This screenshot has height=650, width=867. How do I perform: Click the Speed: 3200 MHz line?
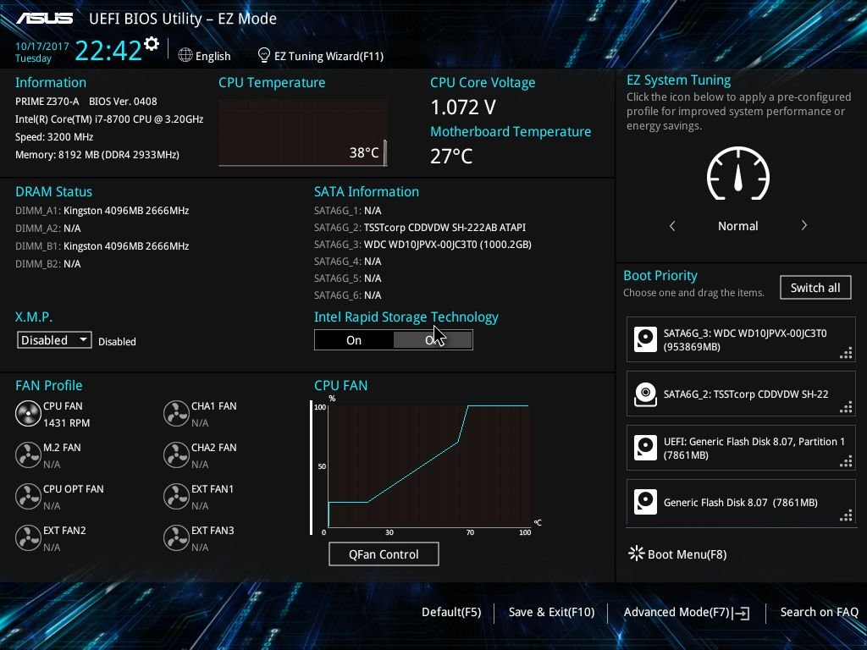click(x=54, y=137)
